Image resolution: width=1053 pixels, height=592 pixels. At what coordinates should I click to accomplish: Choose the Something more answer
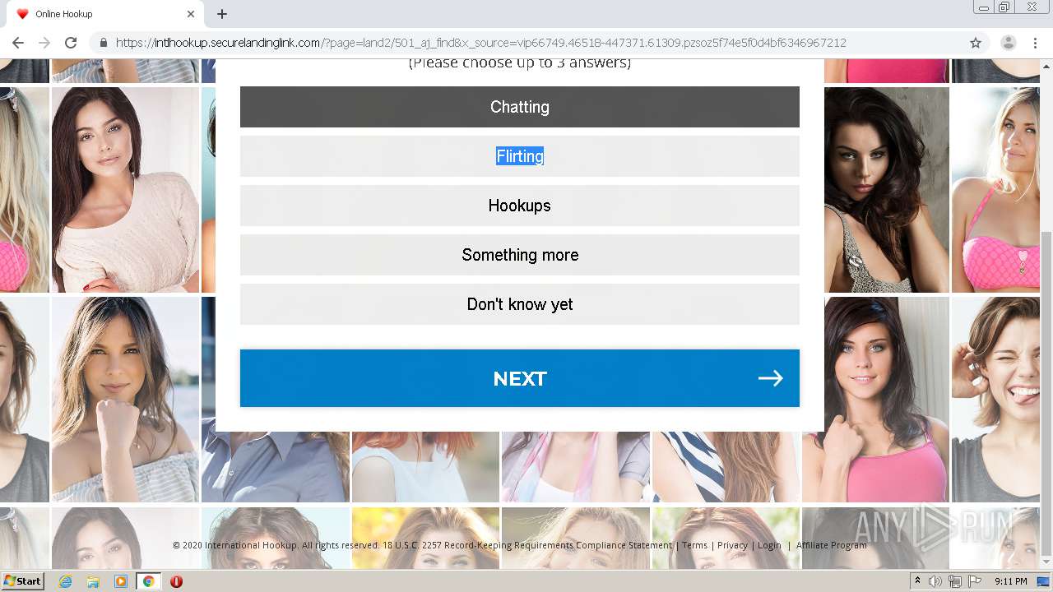[x=520, y=255]
